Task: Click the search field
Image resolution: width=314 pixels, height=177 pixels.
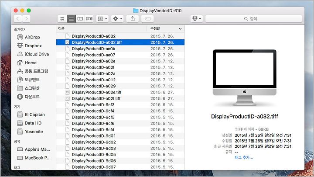Action: click(253, 19)
